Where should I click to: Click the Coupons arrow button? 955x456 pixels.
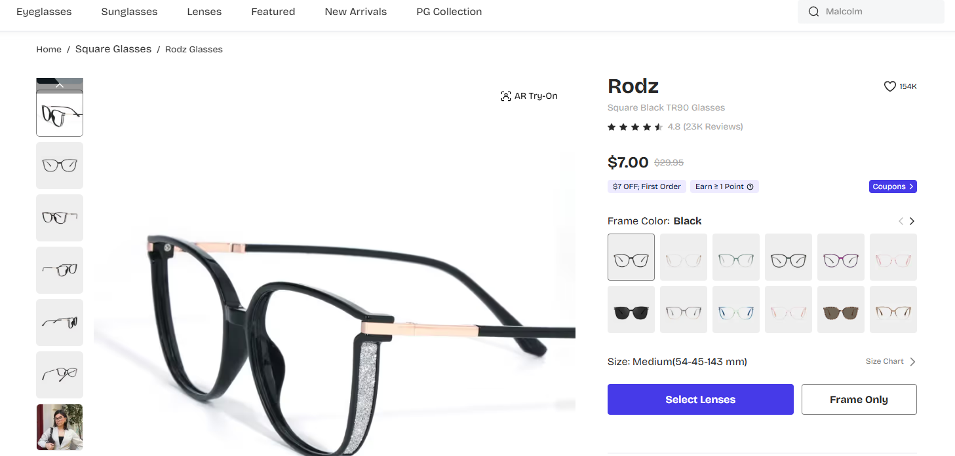(x=893, y=186)
